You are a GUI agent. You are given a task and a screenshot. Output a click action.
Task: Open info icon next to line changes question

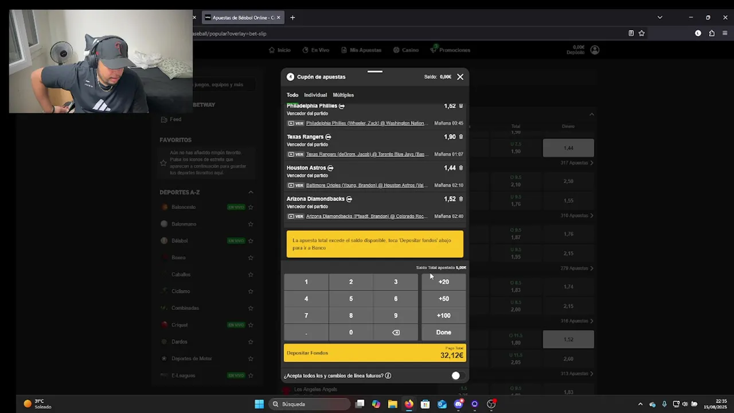point(388,376)
